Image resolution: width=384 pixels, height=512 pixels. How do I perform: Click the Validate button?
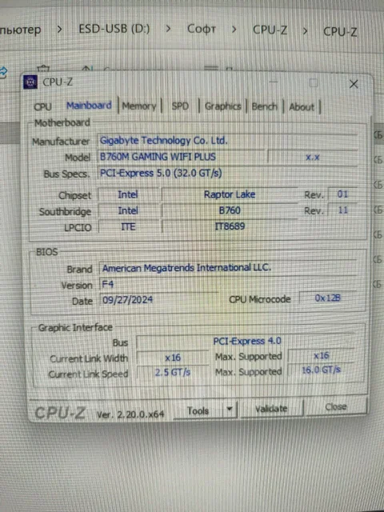point(271,409)
